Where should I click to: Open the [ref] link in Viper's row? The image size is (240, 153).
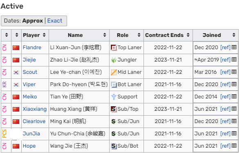pyautogui.click(x=225, y=84)
